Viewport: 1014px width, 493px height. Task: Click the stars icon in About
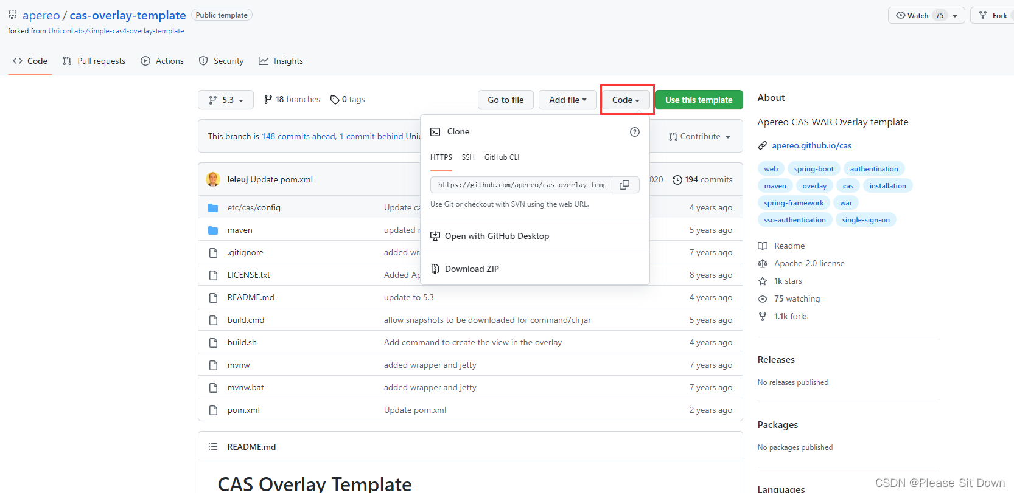[x=763, y=281]
